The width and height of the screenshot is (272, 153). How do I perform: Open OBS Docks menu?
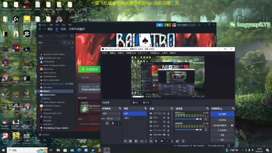tap(131, 53)
